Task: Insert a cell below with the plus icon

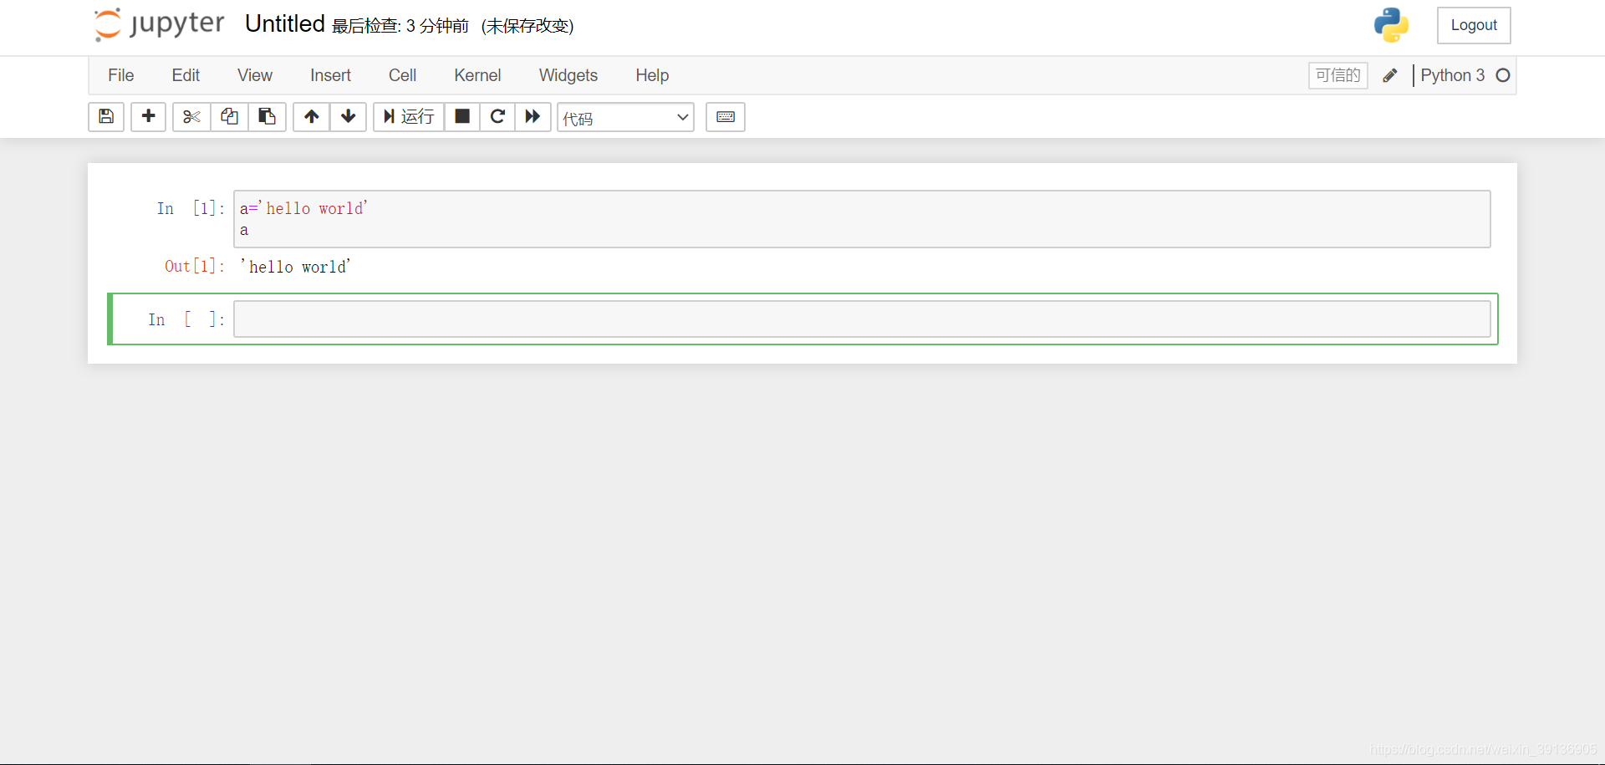Action: (x=148, y=116)
